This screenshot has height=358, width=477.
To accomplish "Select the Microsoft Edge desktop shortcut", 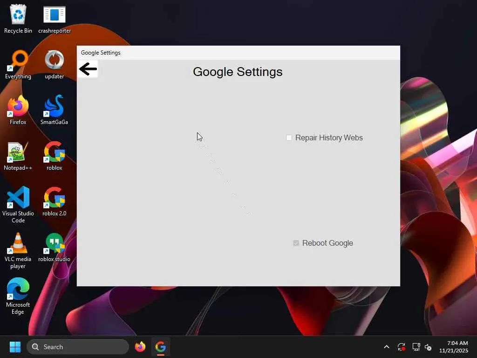I will [x=18, y=296].
